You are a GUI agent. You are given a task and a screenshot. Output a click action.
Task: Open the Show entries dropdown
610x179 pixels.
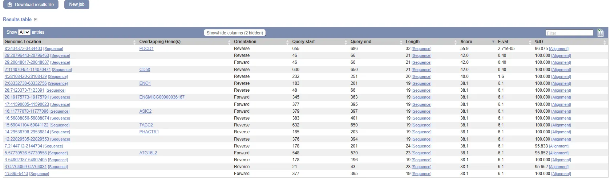click(24, 32)
